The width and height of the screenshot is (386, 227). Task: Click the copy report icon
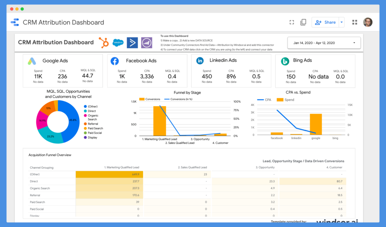tap(303, 22)
